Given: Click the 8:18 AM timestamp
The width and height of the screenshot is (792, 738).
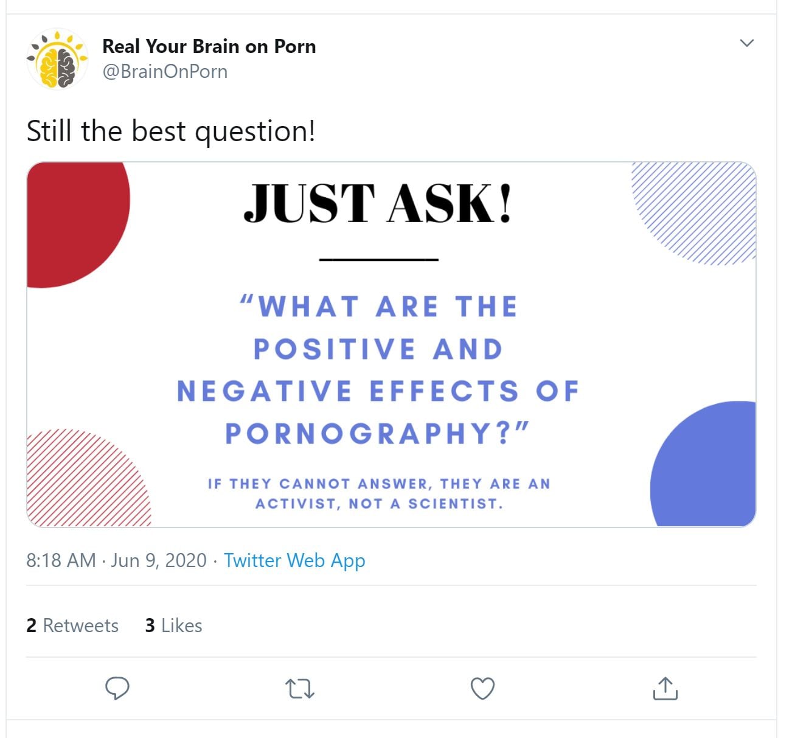Looking at the screenshot, I should (61, 560).
